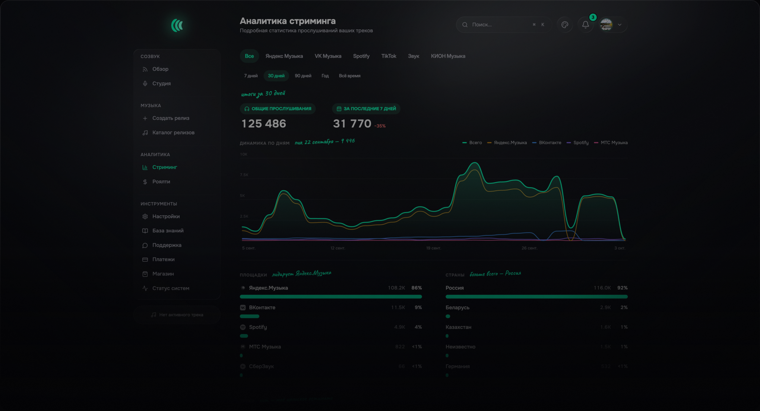Open Магазин sidebar entry
The image size is (760, 411).
177,274
